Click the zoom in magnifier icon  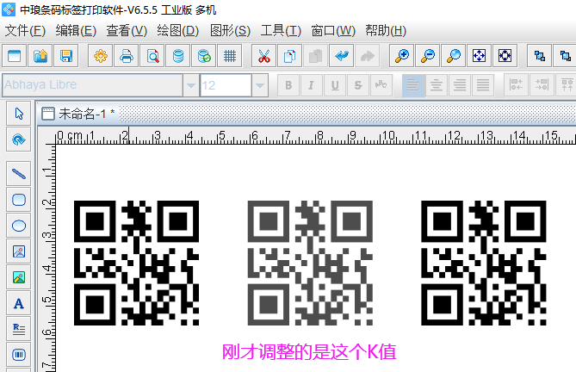tap(401, 57)
